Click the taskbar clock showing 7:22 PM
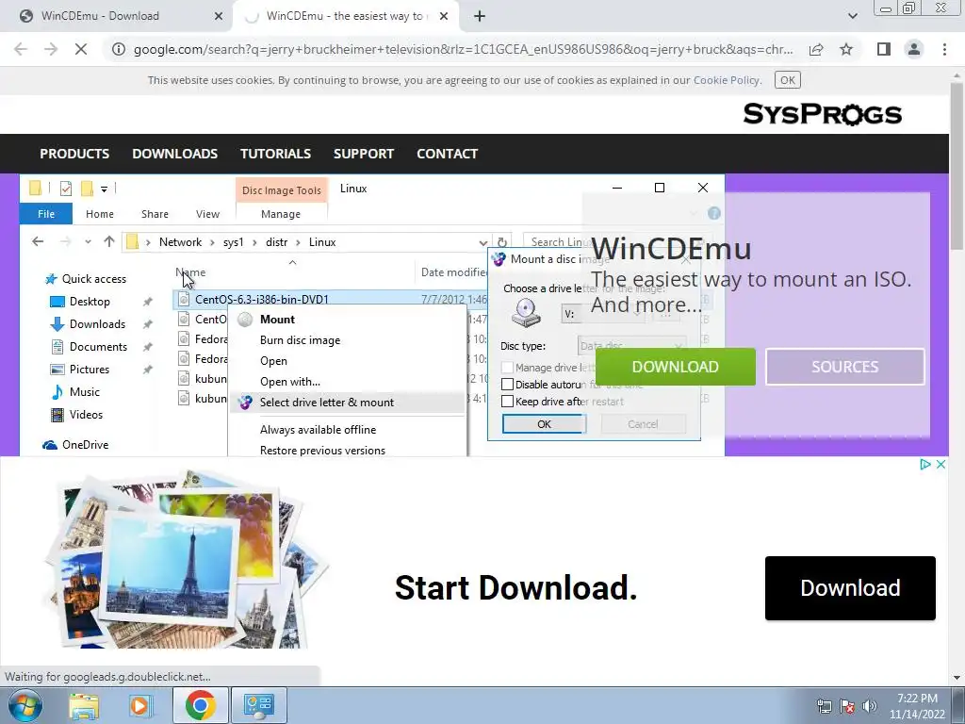 click(917, 706)
